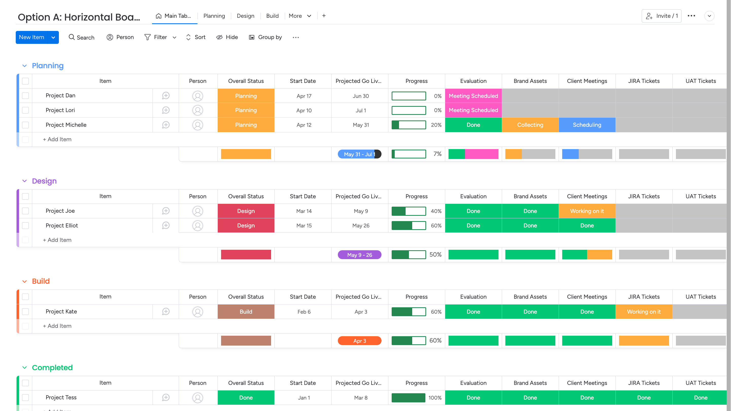Check the select-all checkbox in Planning group header
This screenshot has height=411, width=731.
pyautogui.click(x=25, y=81)
